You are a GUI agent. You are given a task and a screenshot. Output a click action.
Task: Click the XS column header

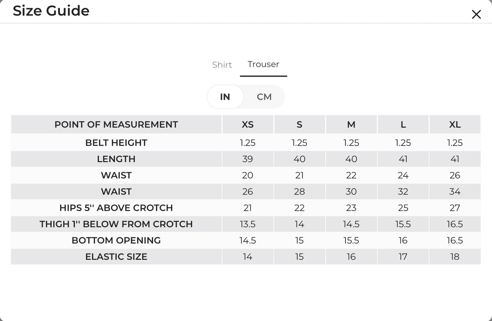(248, 124)
